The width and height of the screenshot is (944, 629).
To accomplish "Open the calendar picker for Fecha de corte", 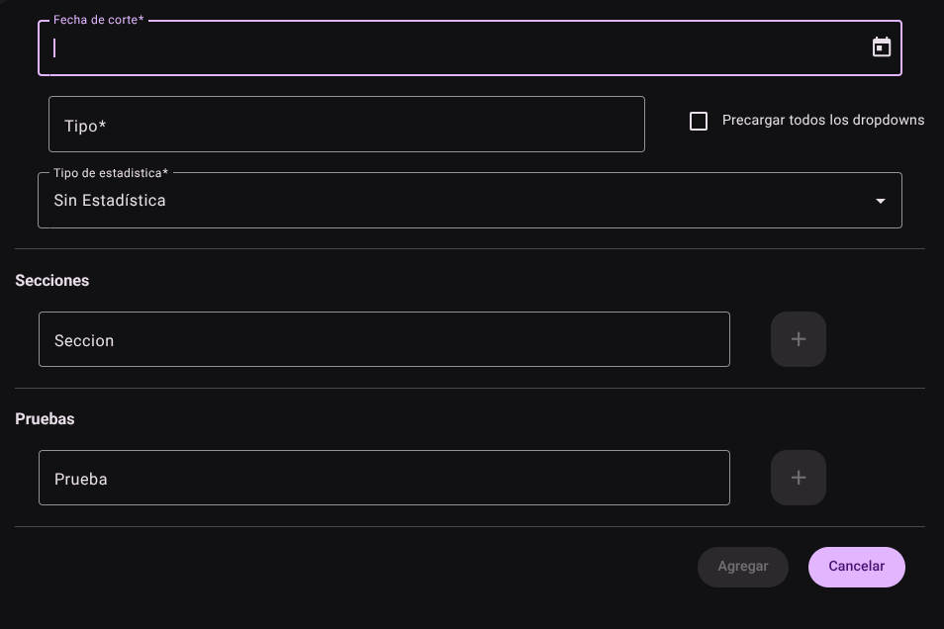I will pyautogui.click(x=882, y=46).
